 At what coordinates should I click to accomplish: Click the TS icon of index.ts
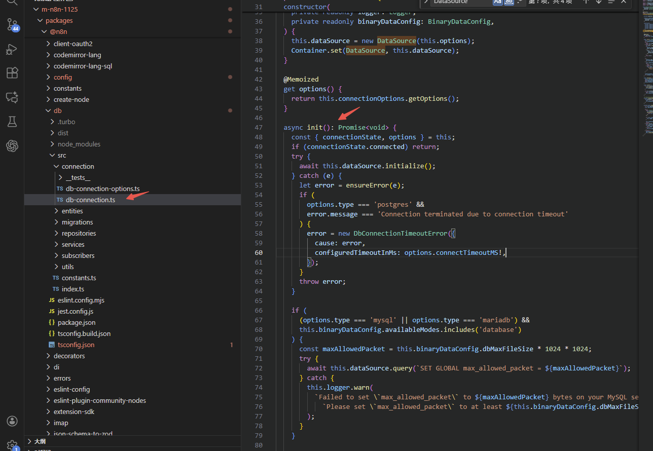[x=56, y=289]
